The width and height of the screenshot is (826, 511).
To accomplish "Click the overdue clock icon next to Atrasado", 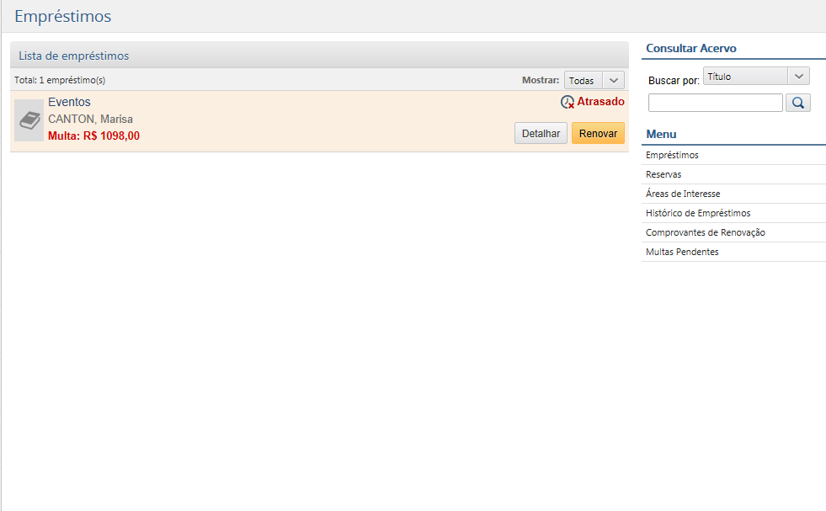I will pos(568,102).
